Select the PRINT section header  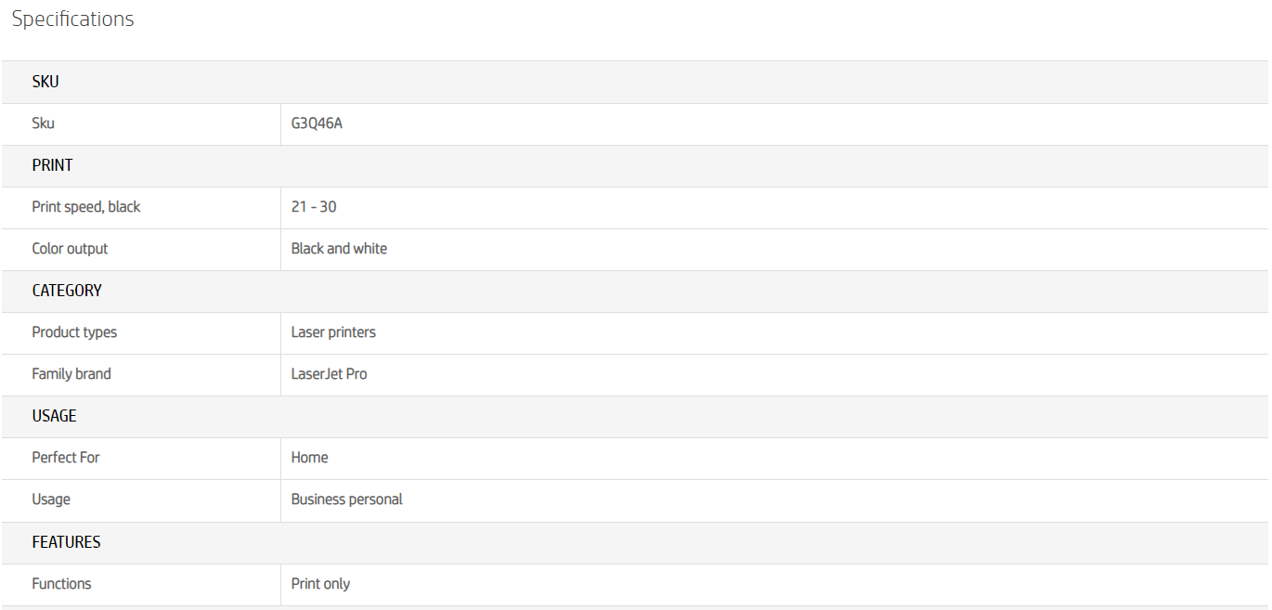(52, 165)
